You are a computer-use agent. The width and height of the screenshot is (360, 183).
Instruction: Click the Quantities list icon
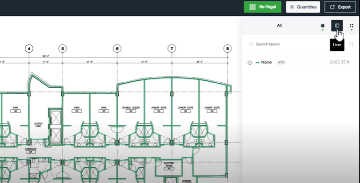point(292,7)
